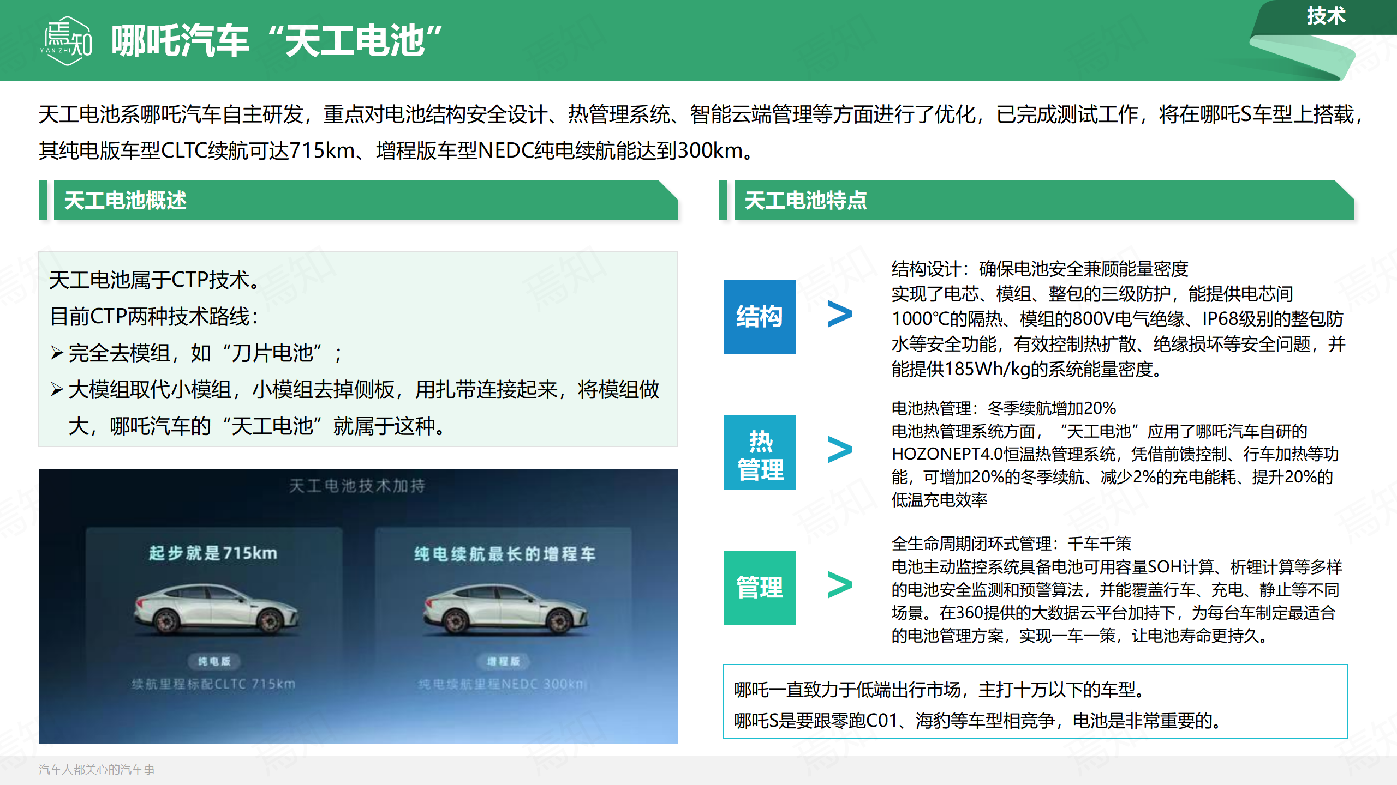Click the picture caption 天工电池技术加持
Screen dimensions: 1397x785
click(357, 486)
